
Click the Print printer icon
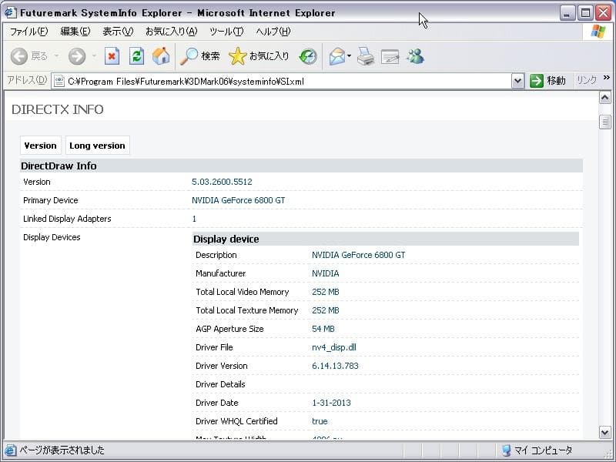366,56
